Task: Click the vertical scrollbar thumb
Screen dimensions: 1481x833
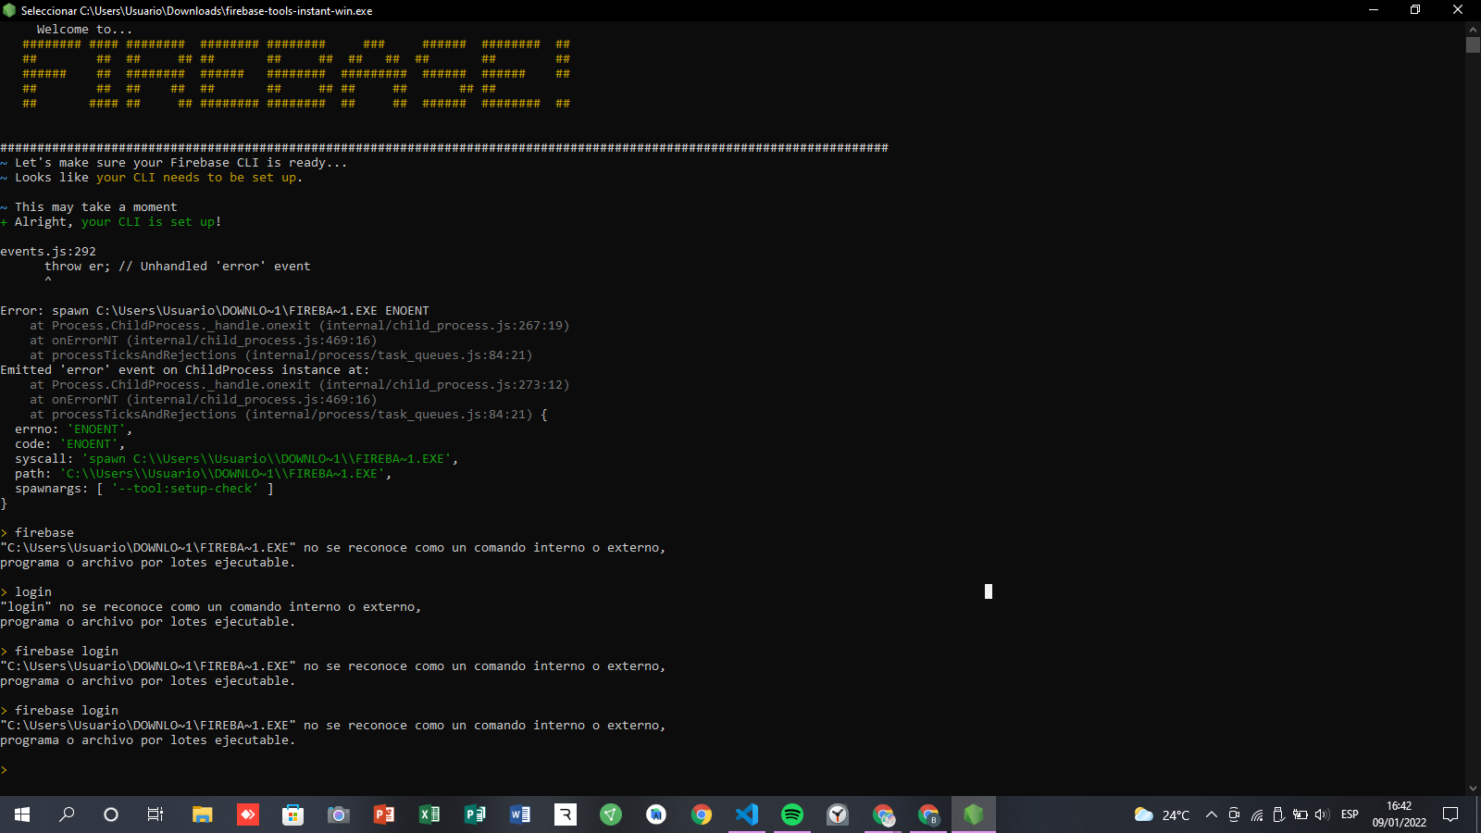Action: point(1473,44)
